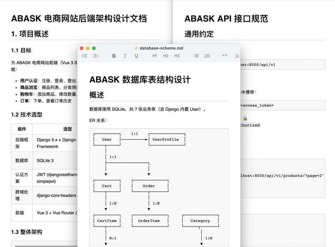Click the 认证方案 table cell
The image size is (335, 247).
(x=22, y=178)
